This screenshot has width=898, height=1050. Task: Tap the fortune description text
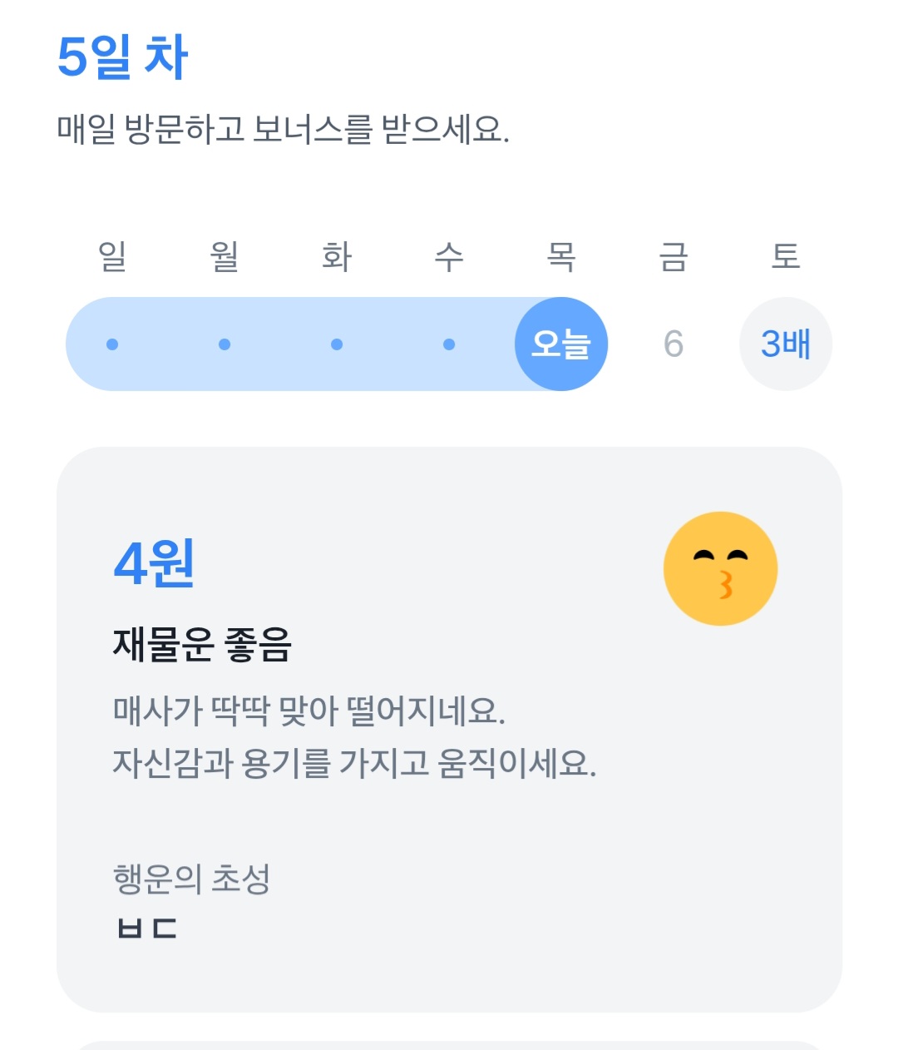click(355, 736)
